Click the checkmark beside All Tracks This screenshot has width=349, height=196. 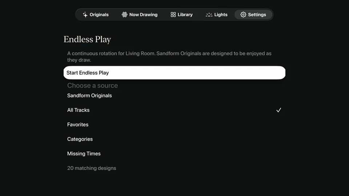click(x=279, y=110)
